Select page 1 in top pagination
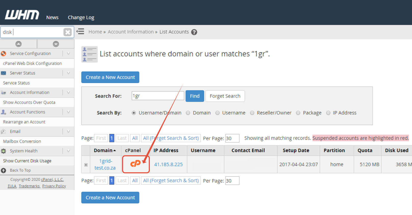This screenshot has width=412, height=215. tap(112, 138)
